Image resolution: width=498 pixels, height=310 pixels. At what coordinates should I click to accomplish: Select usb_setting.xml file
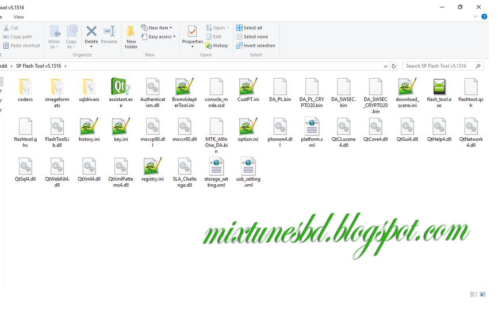pos(248,172)
